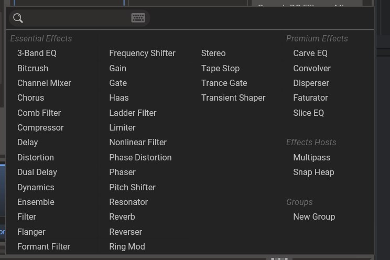Select the Pitch Shifter effect

point(132,187)
